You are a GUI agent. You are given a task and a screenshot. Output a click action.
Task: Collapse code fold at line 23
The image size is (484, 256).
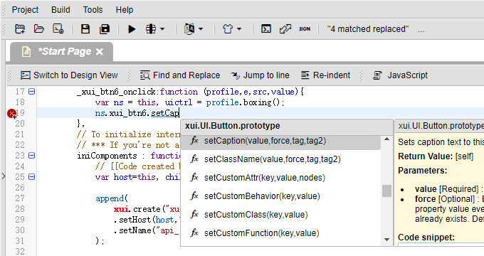coord(31,156)
